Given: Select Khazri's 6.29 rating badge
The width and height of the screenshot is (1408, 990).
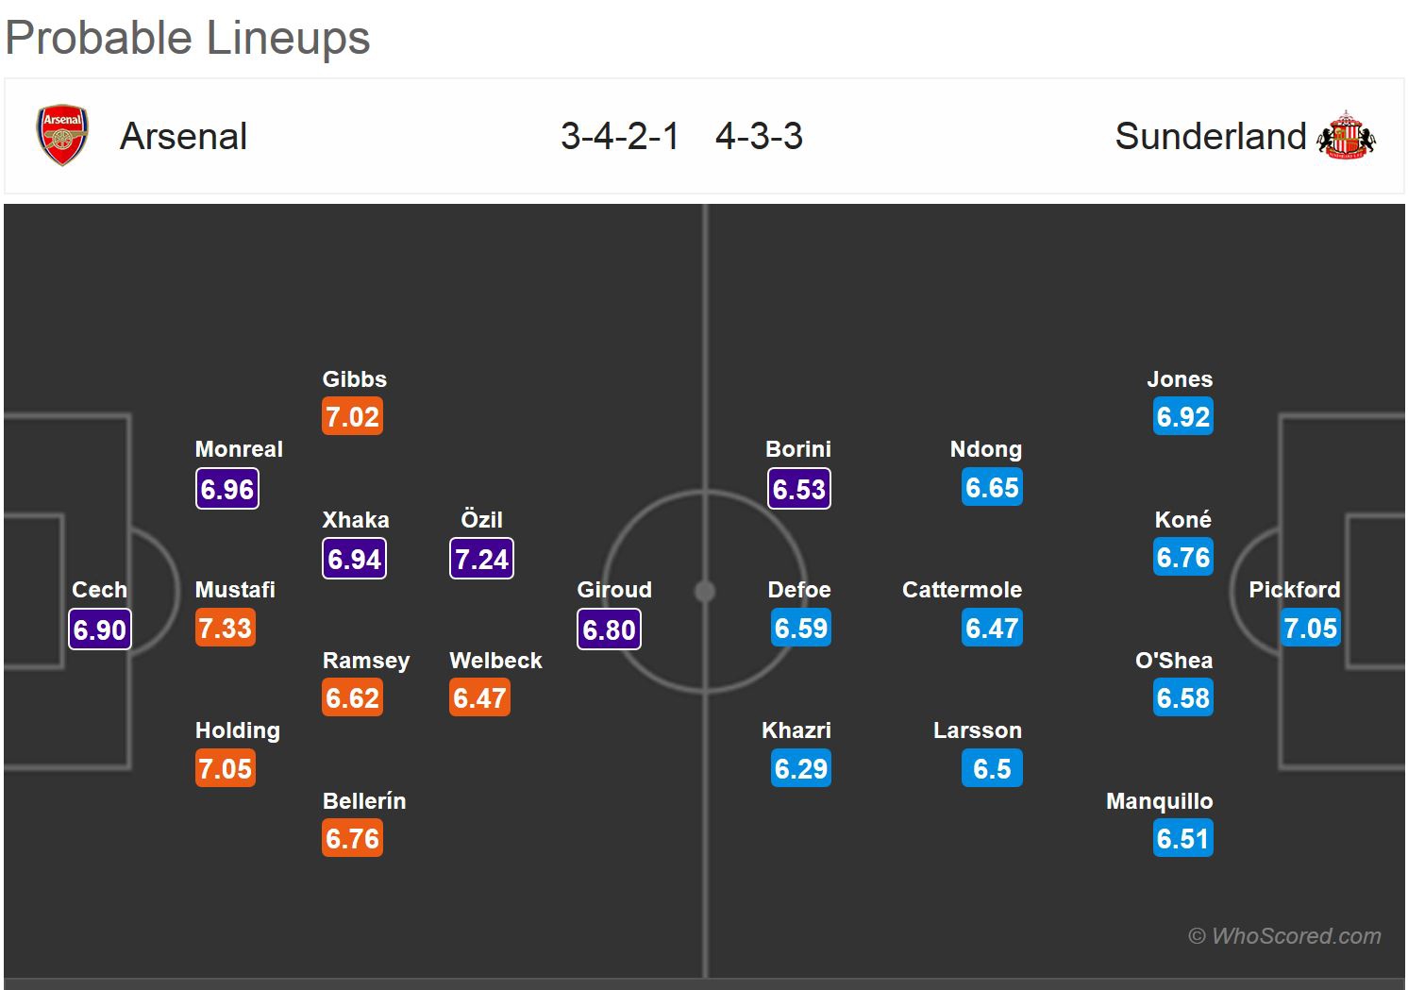Looking at the screenshot, I should point(800,769).
